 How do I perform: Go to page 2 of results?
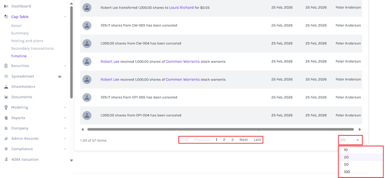pyautogui.click(x=224, y=140)
